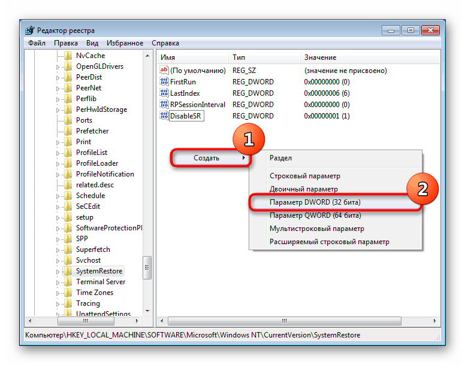Choose Двоичный параметр
This screenshot has width=465, height=365.
click(x=336, y=189)
